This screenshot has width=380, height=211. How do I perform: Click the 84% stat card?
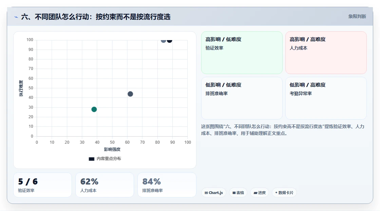tap(167, 185)
